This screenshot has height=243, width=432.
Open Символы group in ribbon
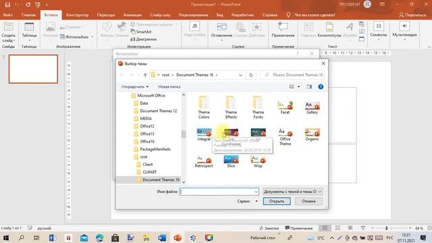click(379, 31)
